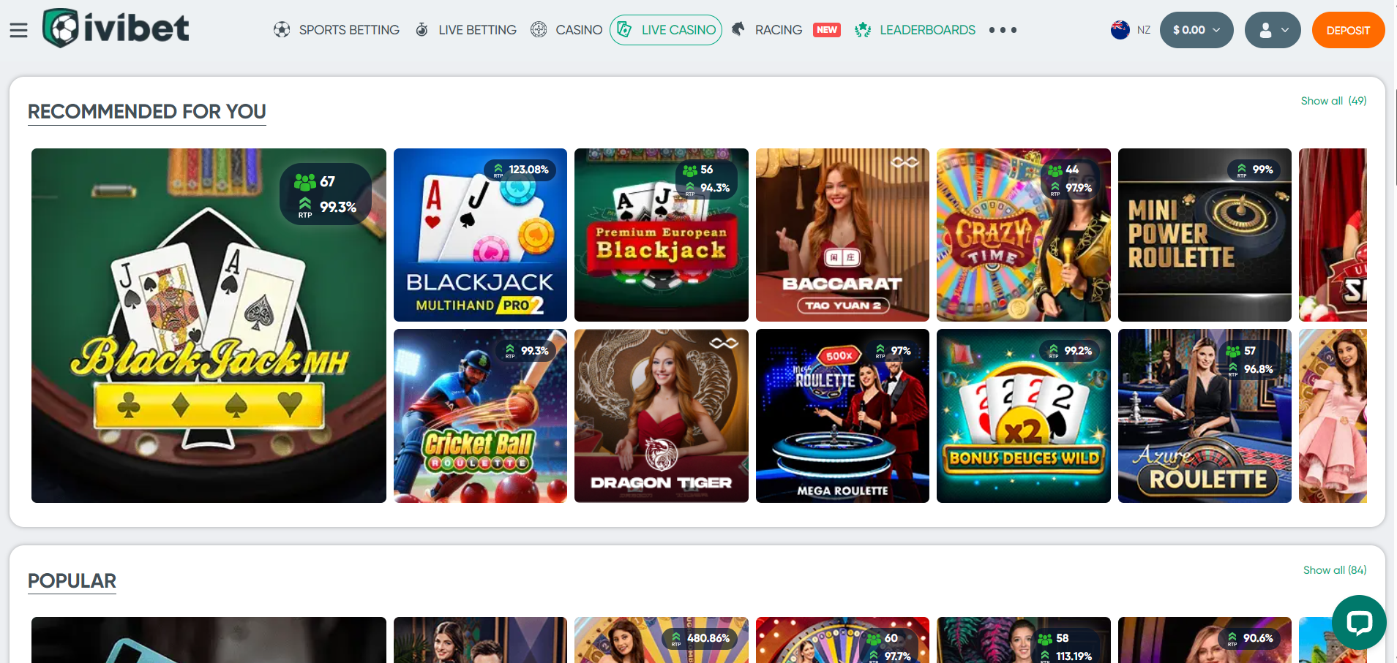
Task: Open Azure Roulette game
Action: (1205, 416)
